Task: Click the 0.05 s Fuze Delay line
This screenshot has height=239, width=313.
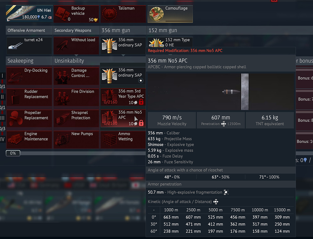Action: (165, 156)
